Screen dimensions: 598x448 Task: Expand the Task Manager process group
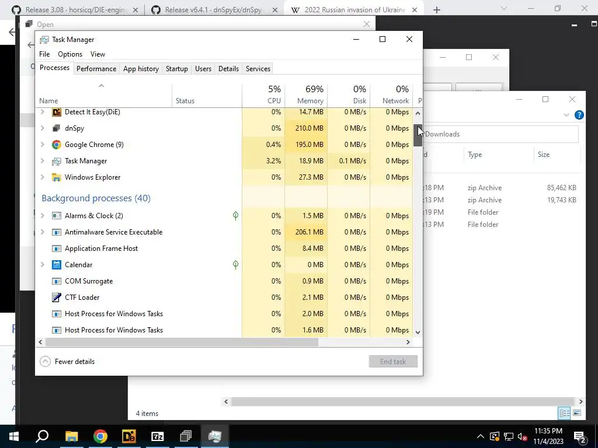click(x=42, y=161)
